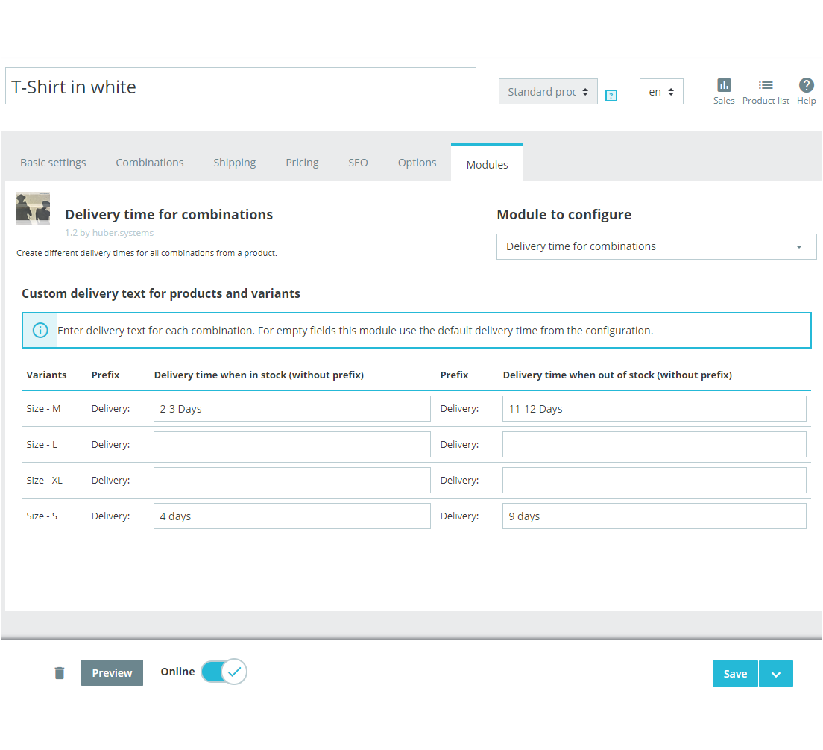Click 'Custom delivery text for products and variants' heading

161,293
